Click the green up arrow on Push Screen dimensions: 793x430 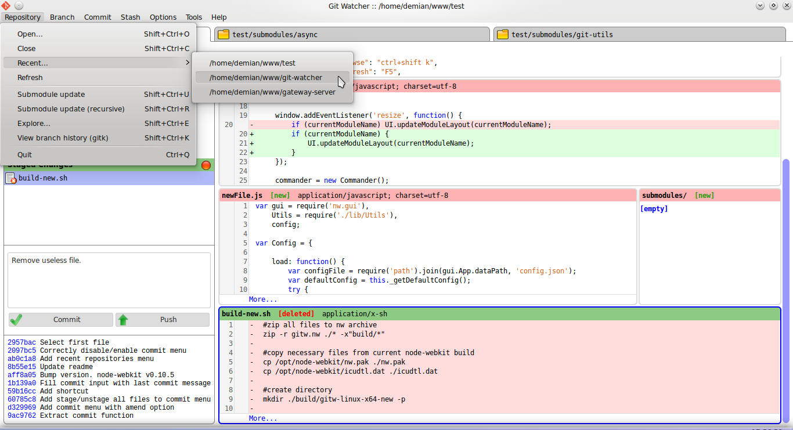[123, 320]
